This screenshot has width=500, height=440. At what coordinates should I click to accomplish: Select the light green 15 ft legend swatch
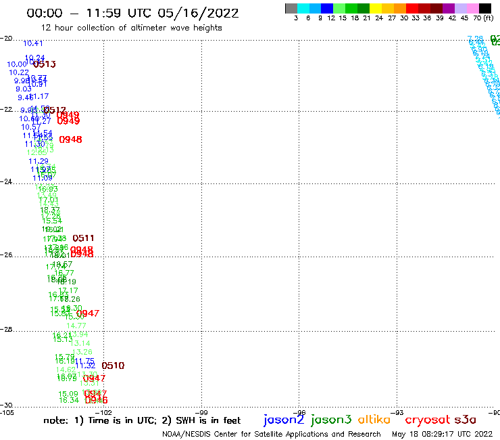click(x=339, y=8)
